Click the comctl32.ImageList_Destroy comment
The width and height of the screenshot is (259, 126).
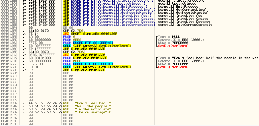(184, 22)
